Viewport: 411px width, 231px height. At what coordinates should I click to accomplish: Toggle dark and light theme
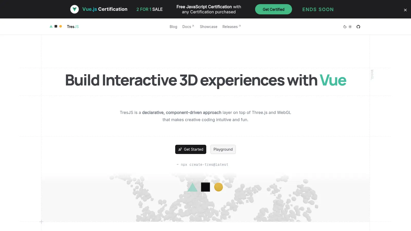coord(348,27)
